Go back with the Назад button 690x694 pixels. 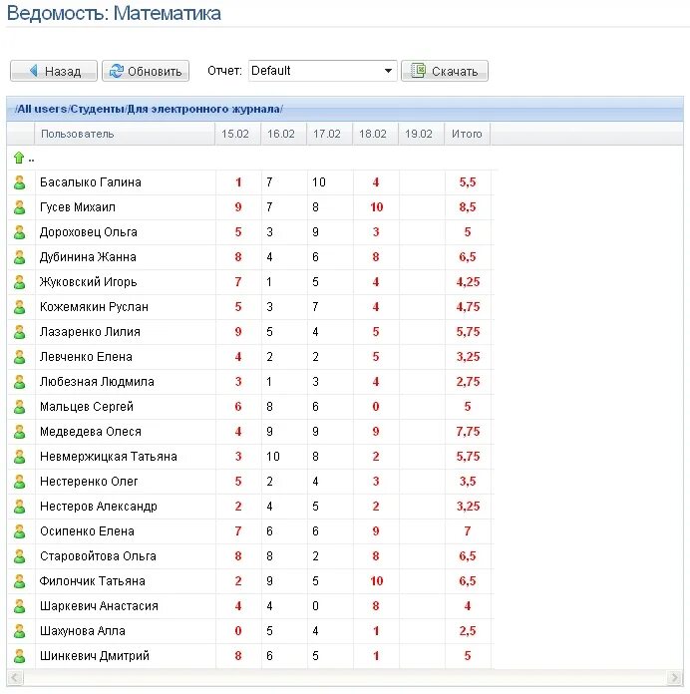coord(54,71)
